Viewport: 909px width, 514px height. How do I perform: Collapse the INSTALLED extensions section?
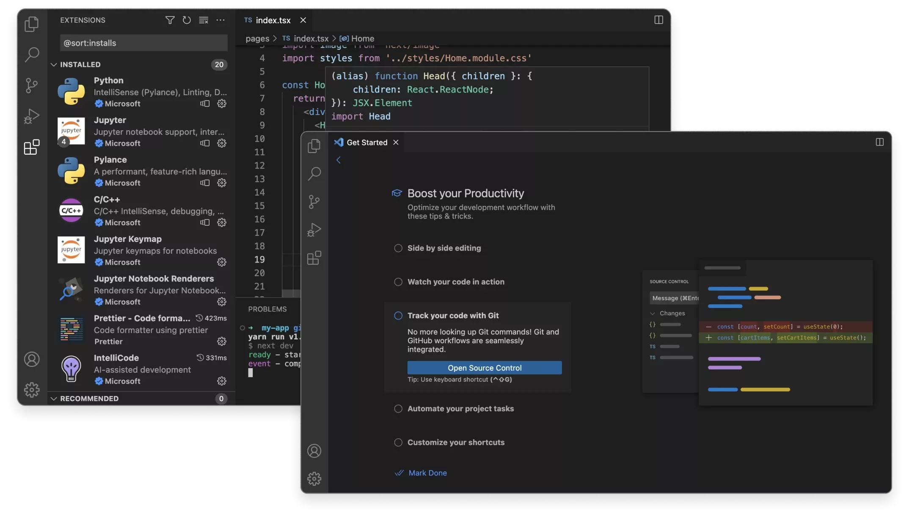[54, 64]
